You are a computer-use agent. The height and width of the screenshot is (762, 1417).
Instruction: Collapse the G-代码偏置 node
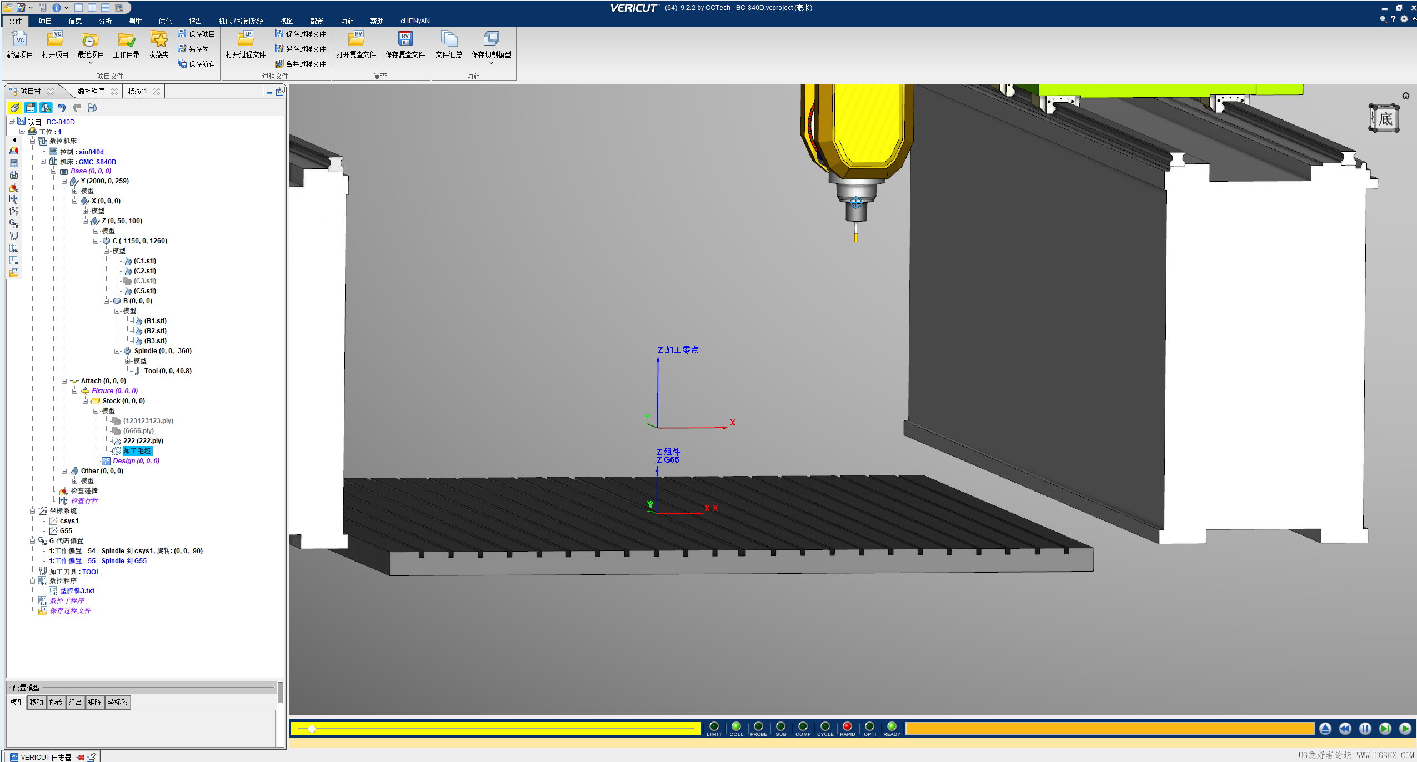[x=33, y=541]
